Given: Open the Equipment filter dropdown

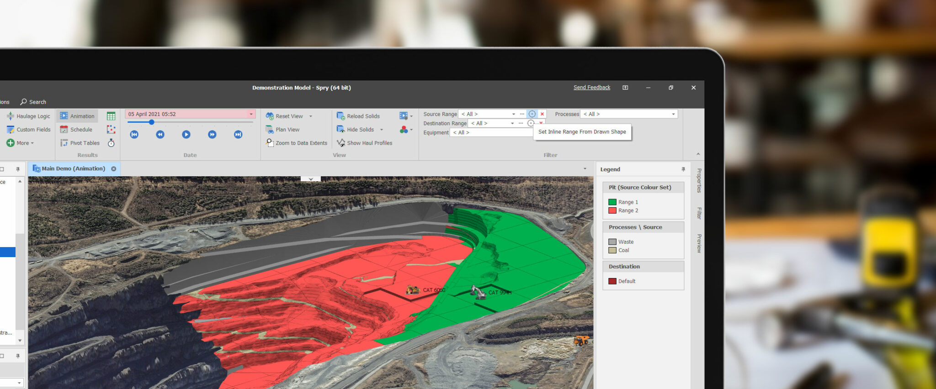Looking at the screenshot, I should pyautogui.click(x=491, y=132).
